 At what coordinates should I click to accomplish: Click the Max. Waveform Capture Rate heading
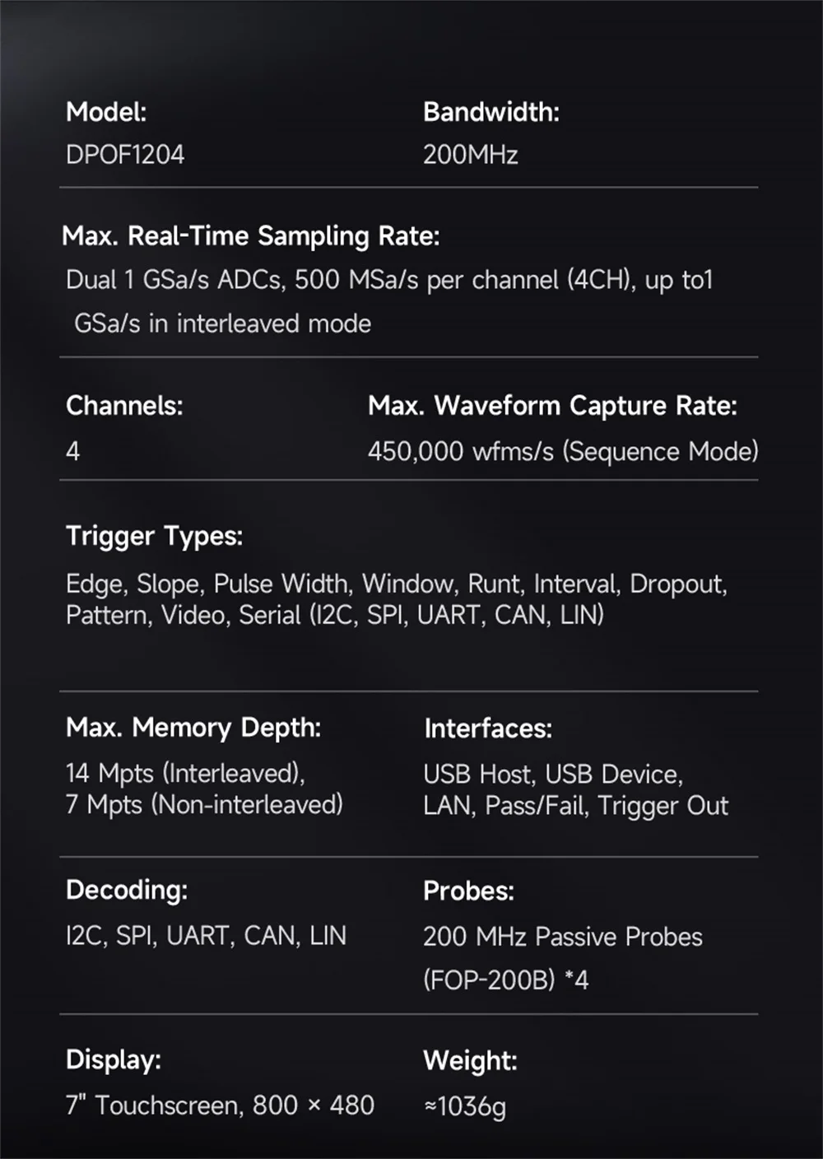tap(552, 405)
